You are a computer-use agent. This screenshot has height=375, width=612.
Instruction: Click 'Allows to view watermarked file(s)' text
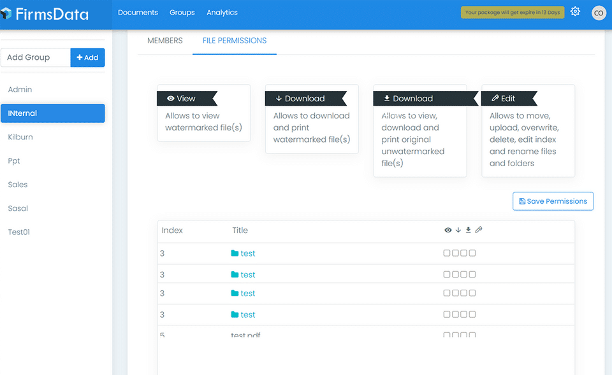click(x=203, y=122)
